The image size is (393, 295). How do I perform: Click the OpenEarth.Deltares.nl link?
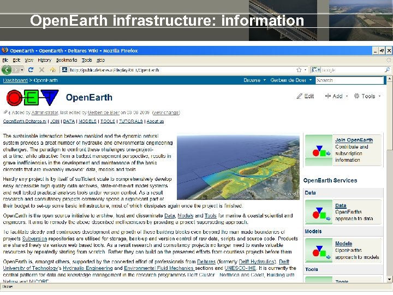[25, 121]
